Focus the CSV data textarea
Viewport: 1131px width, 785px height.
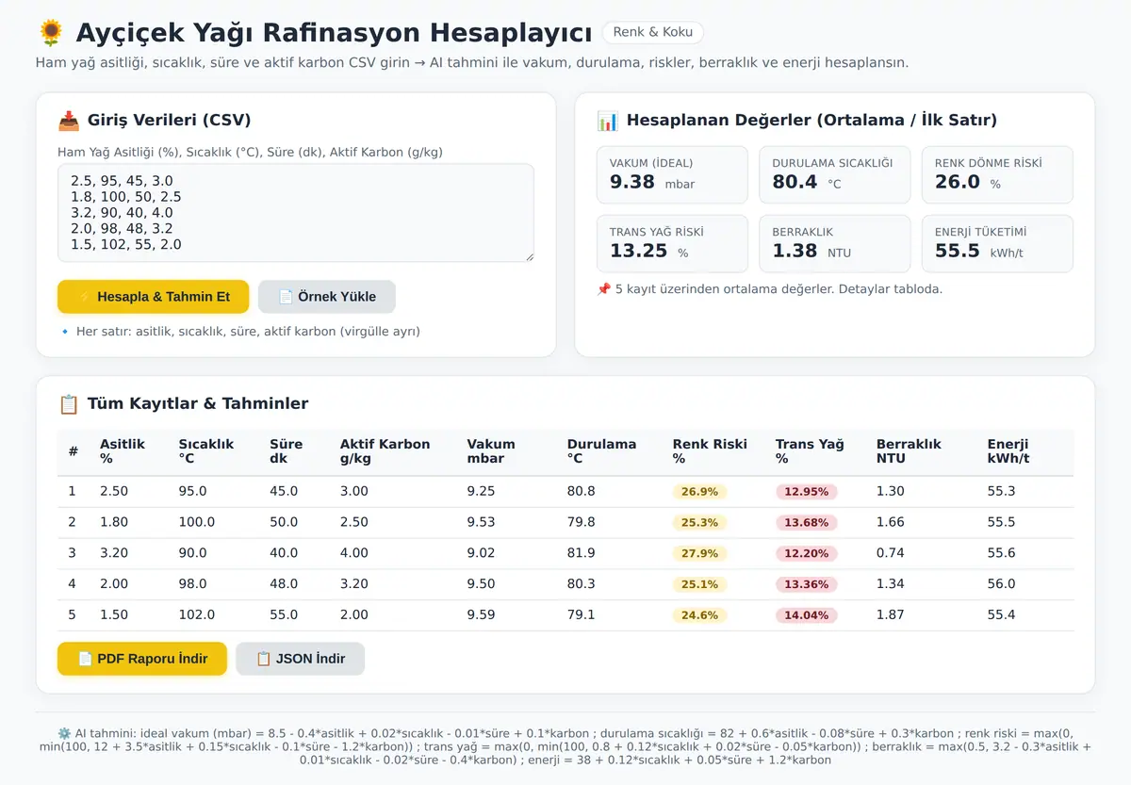296,213
